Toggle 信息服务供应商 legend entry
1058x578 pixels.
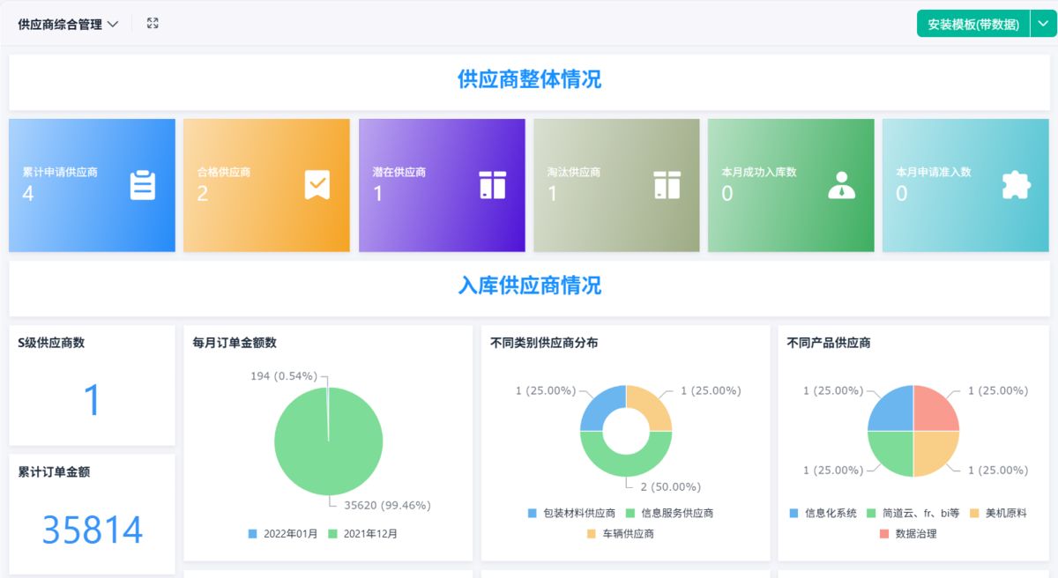[x=670, y=513]
